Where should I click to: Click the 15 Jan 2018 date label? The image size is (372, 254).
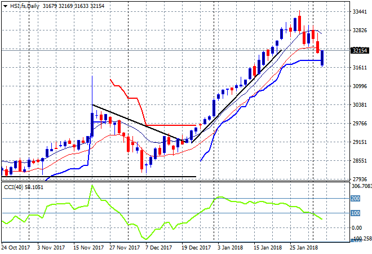268,248
